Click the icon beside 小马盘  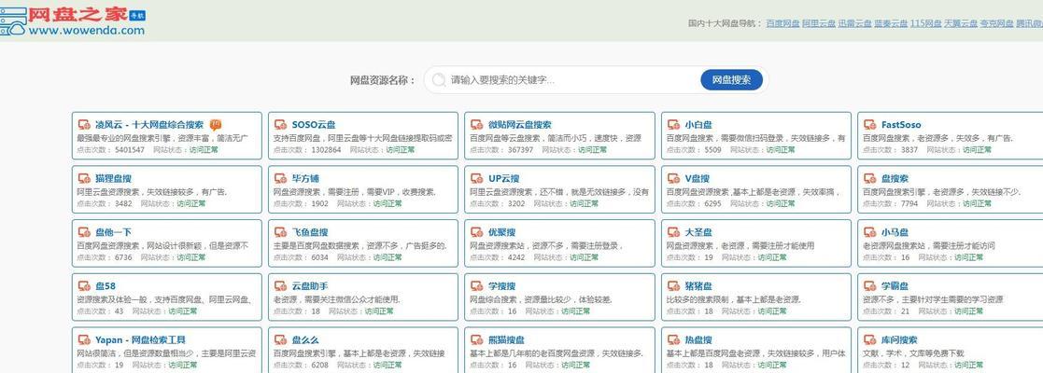point(869,232)
